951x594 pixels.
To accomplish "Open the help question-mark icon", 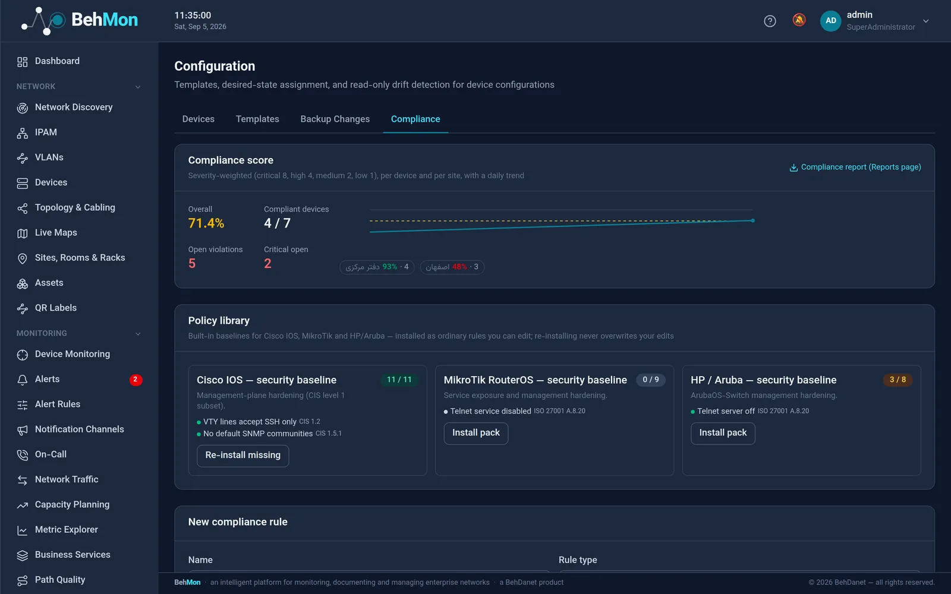I will click(x=770, y=21).
